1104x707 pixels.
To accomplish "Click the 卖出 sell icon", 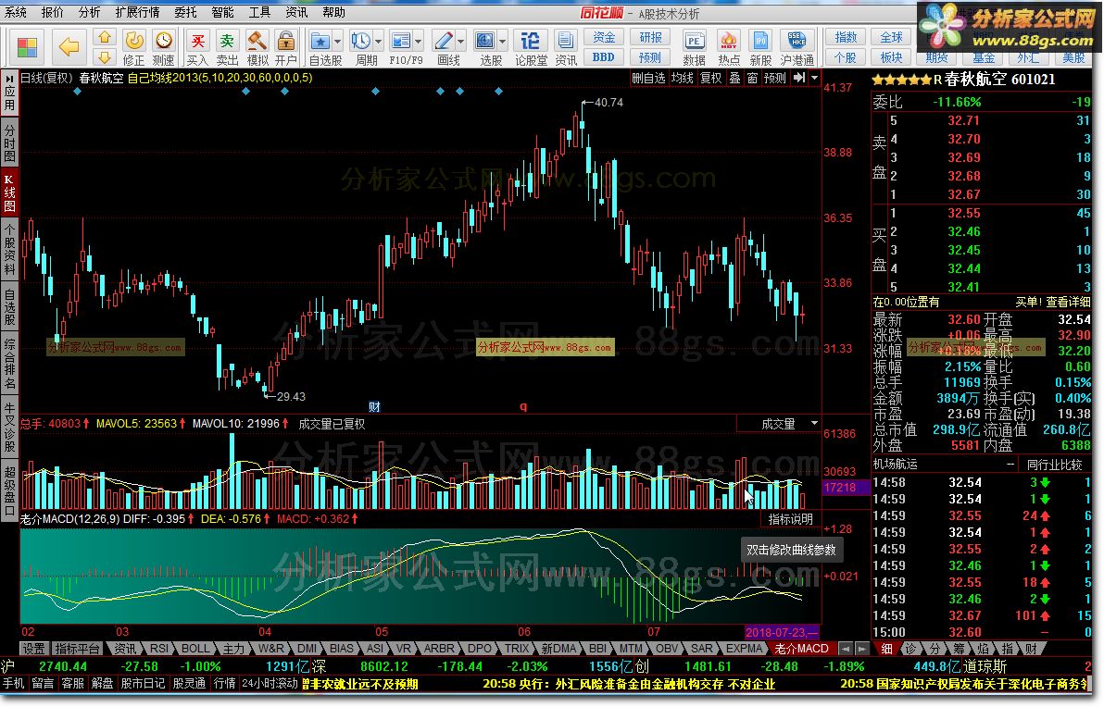I will 227,47.
